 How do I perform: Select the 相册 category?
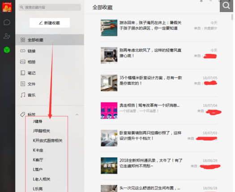tap(50, 62)
